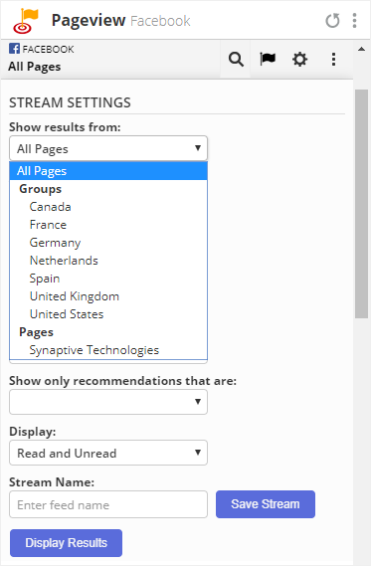Click the Pageview target flag logo
This screenshot has height=566, width=371.
pyautogui.click(x=25, y=21)
